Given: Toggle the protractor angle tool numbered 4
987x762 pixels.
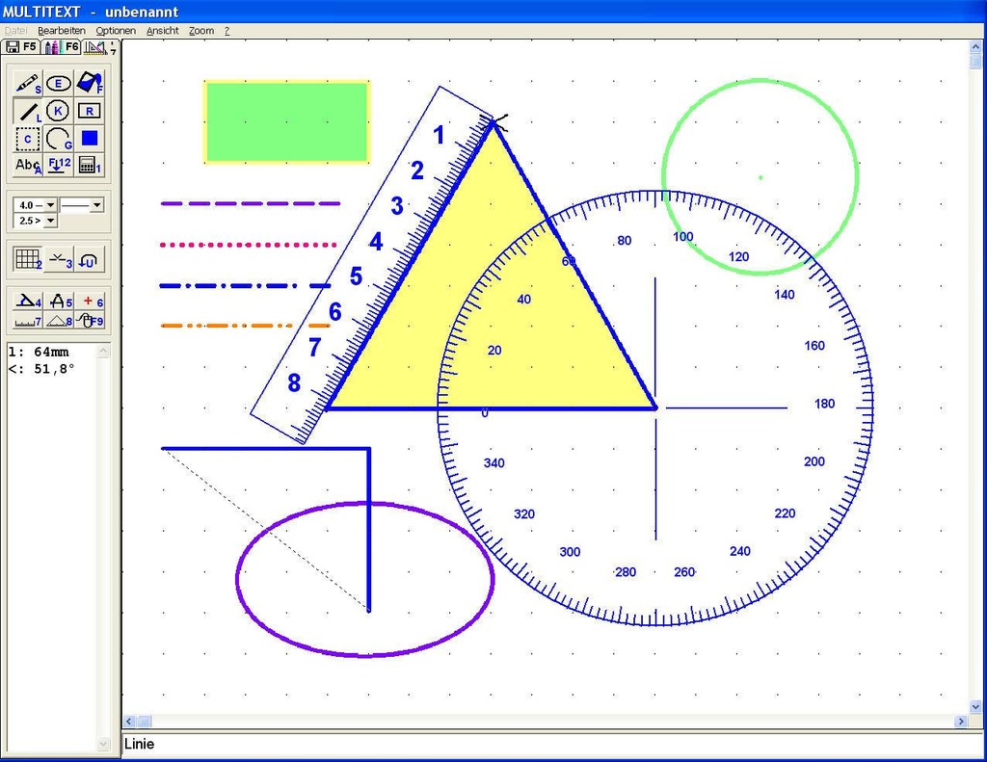Looking at the screenshot, I should pyautogui.click(x=28, y=302).
